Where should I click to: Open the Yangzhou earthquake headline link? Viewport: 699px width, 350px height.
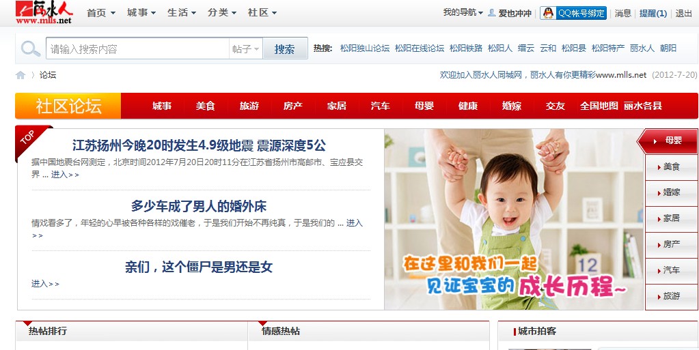tap(199, 145)
